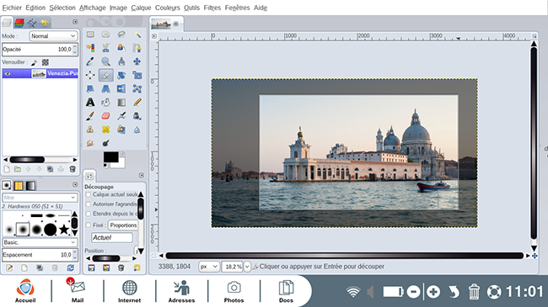Open the layers panel configuration menu button
Image resolution: width=548 pixels, height=307 pixels.
[x=75, y=22]
